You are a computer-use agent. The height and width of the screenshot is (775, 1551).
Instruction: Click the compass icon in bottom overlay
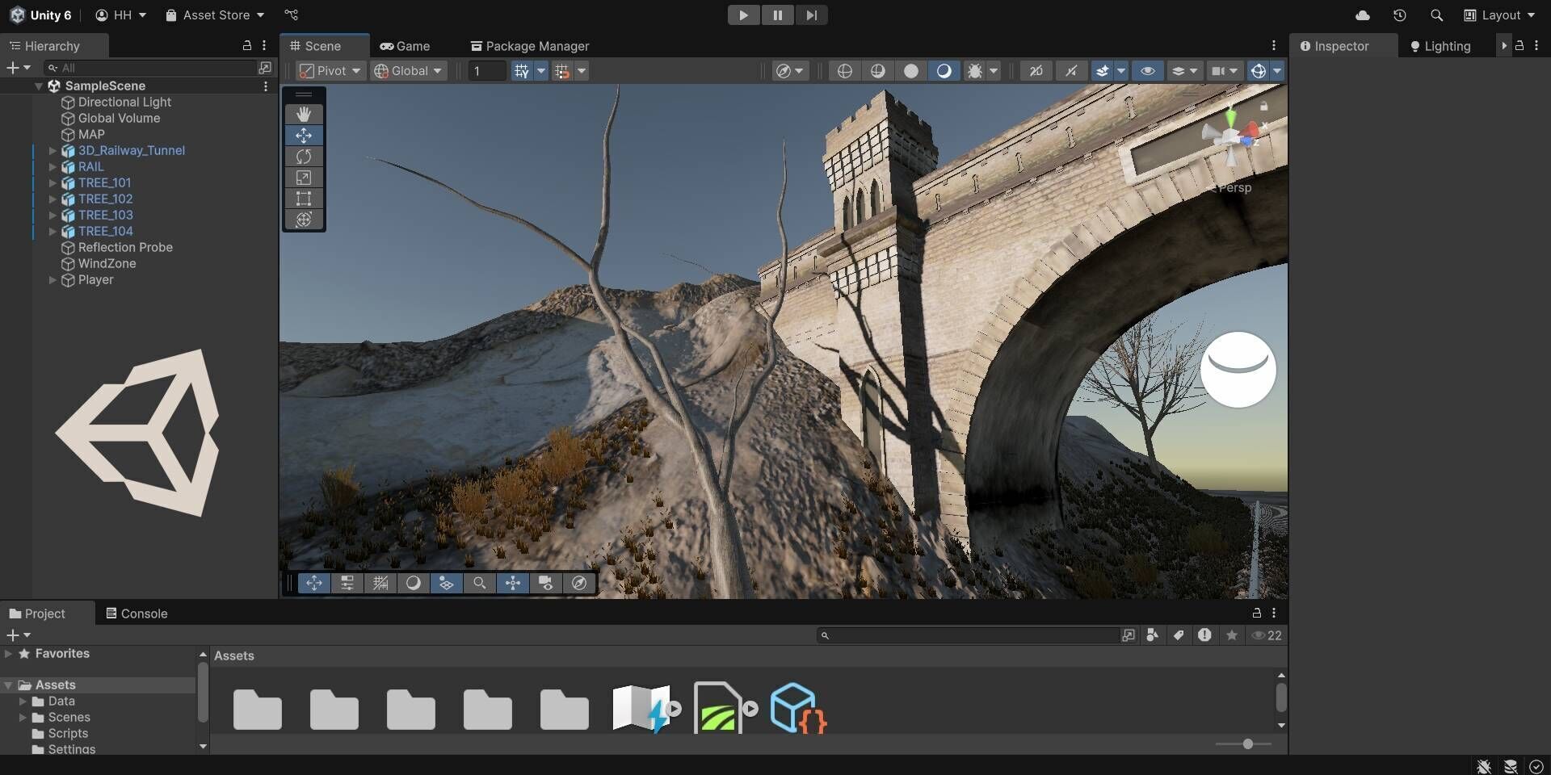(x=579, y=583)
